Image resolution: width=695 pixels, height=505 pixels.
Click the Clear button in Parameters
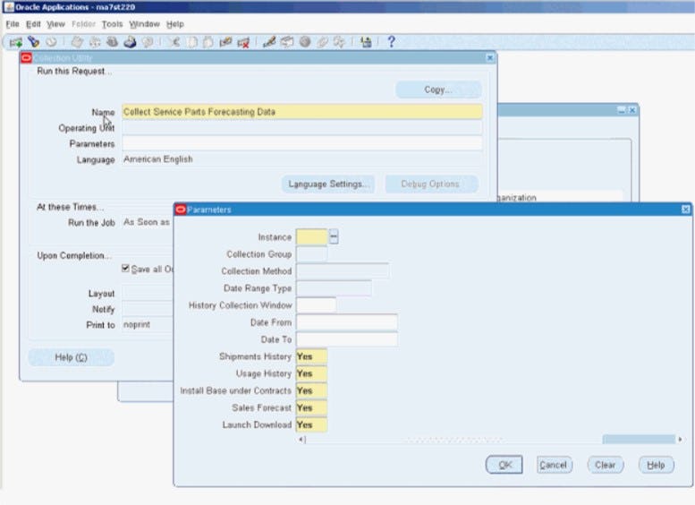point(606,465)
